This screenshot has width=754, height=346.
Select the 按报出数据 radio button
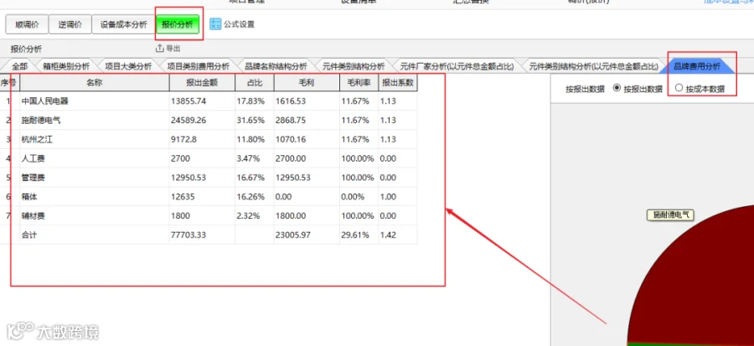coord(617,88)
